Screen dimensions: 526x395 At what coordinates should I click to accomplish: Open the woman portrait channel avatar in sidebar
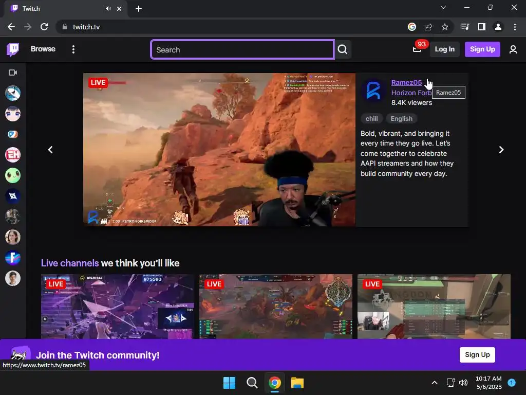(13, 237)
